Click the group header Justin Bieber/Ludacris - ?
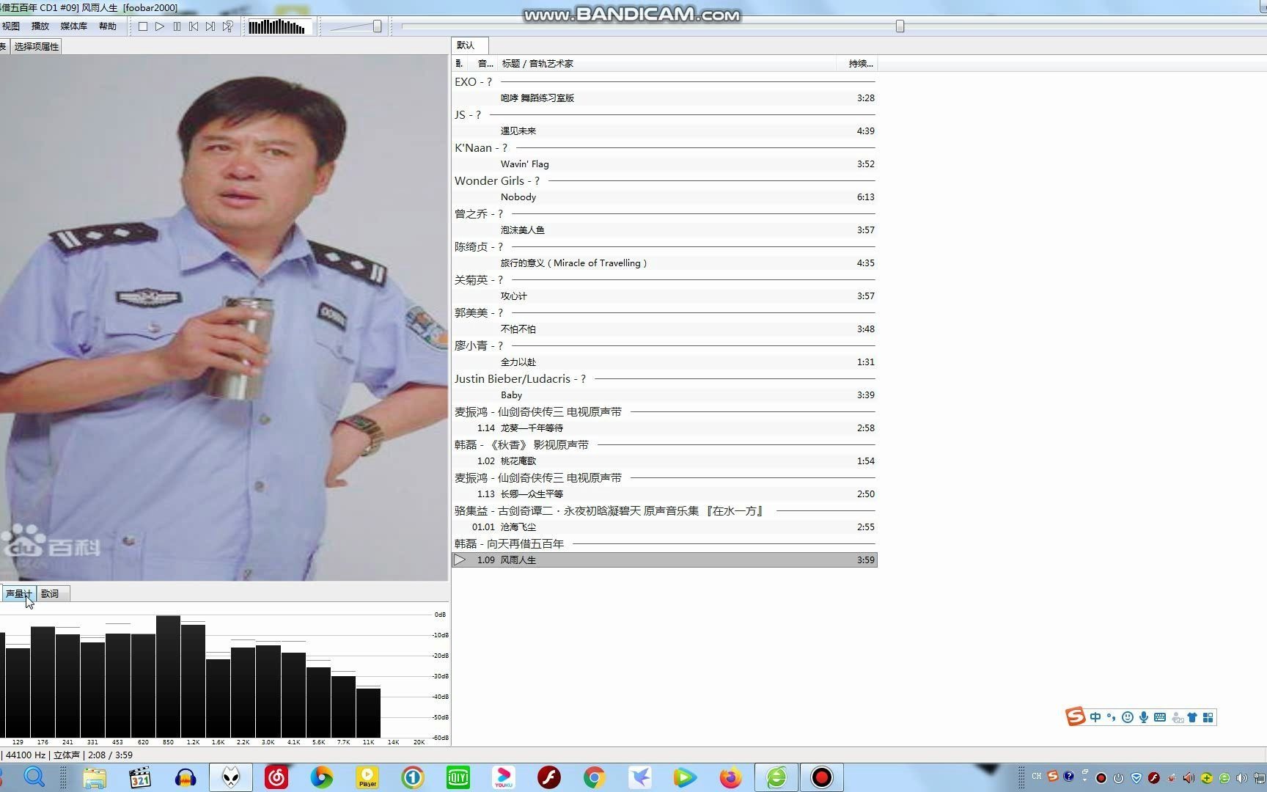Screen dimensions: 1267x792 coord(664,378)
